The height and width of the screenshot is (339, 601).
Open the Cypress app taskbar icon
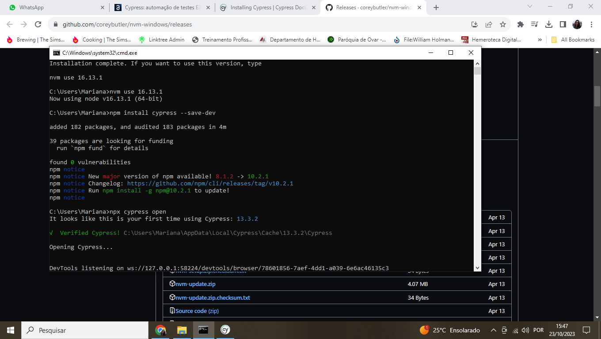click(x=225, y=330)
